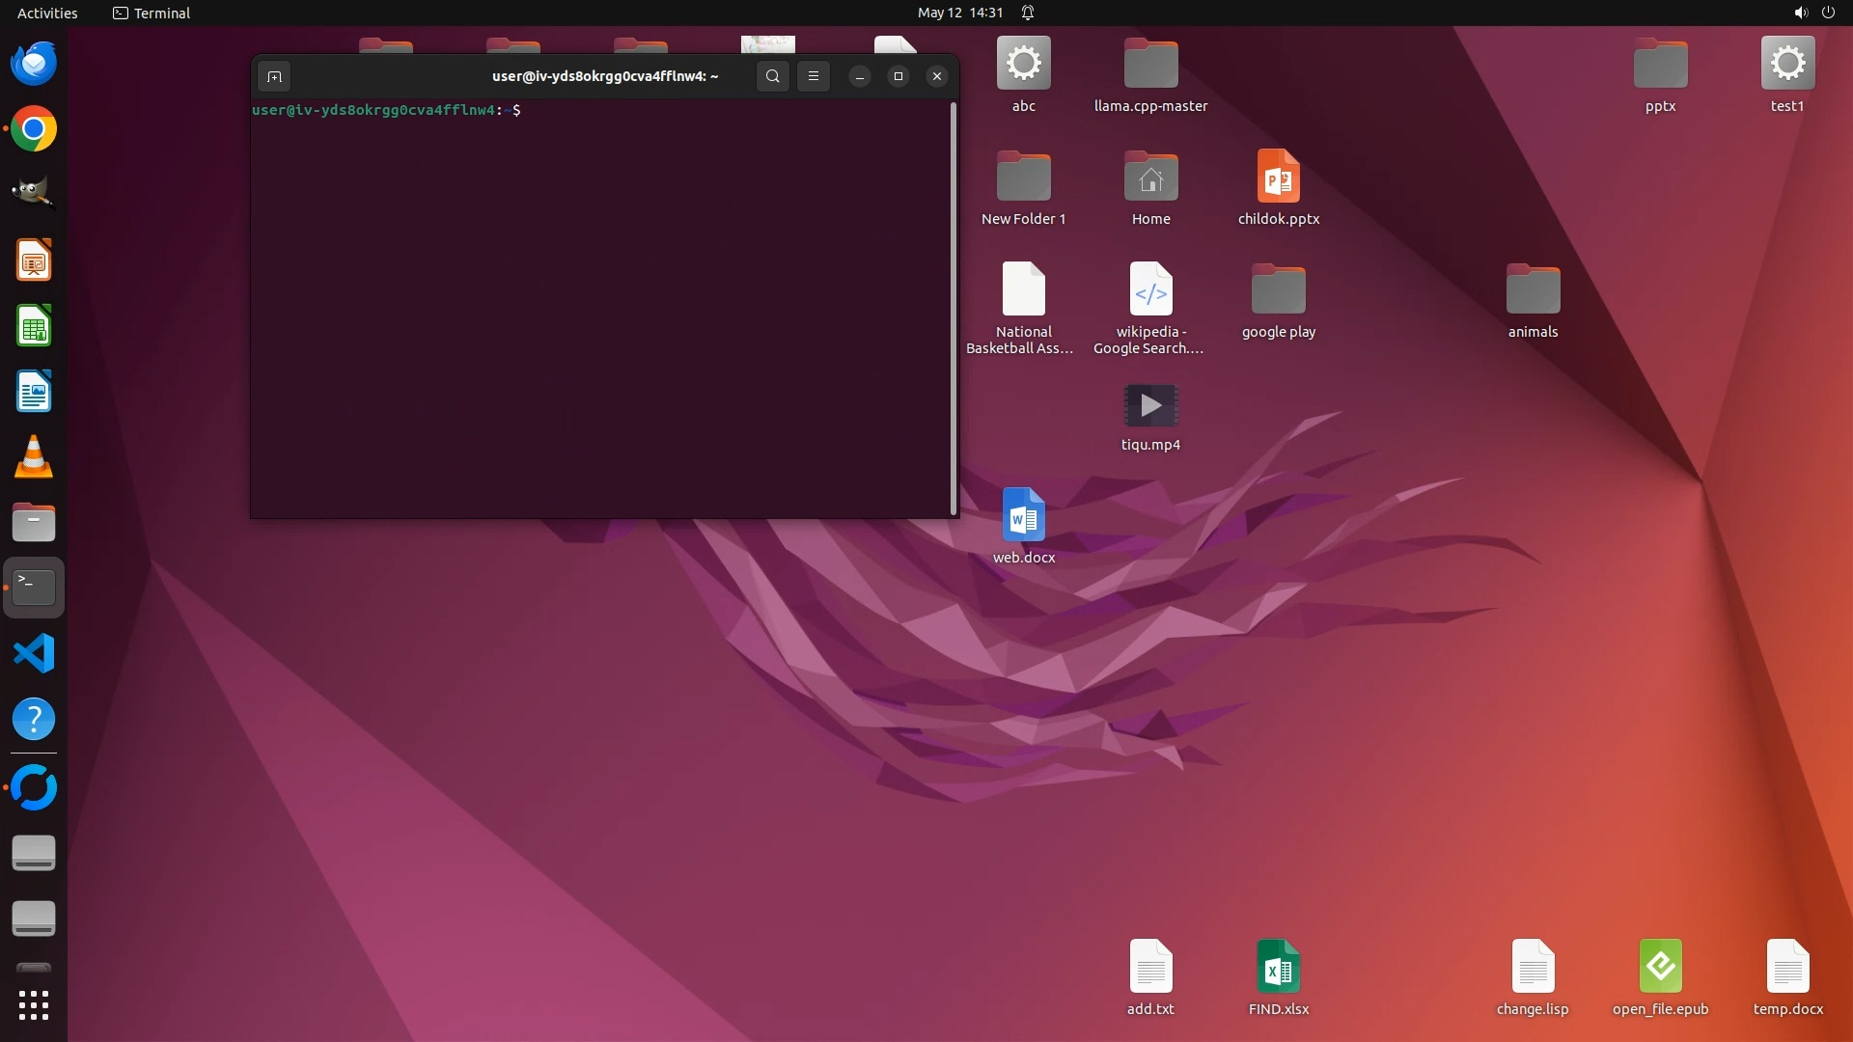Open LibreOffice Calc from the dock
This screenshot has width=1853, height=1042.
[34, 326]
